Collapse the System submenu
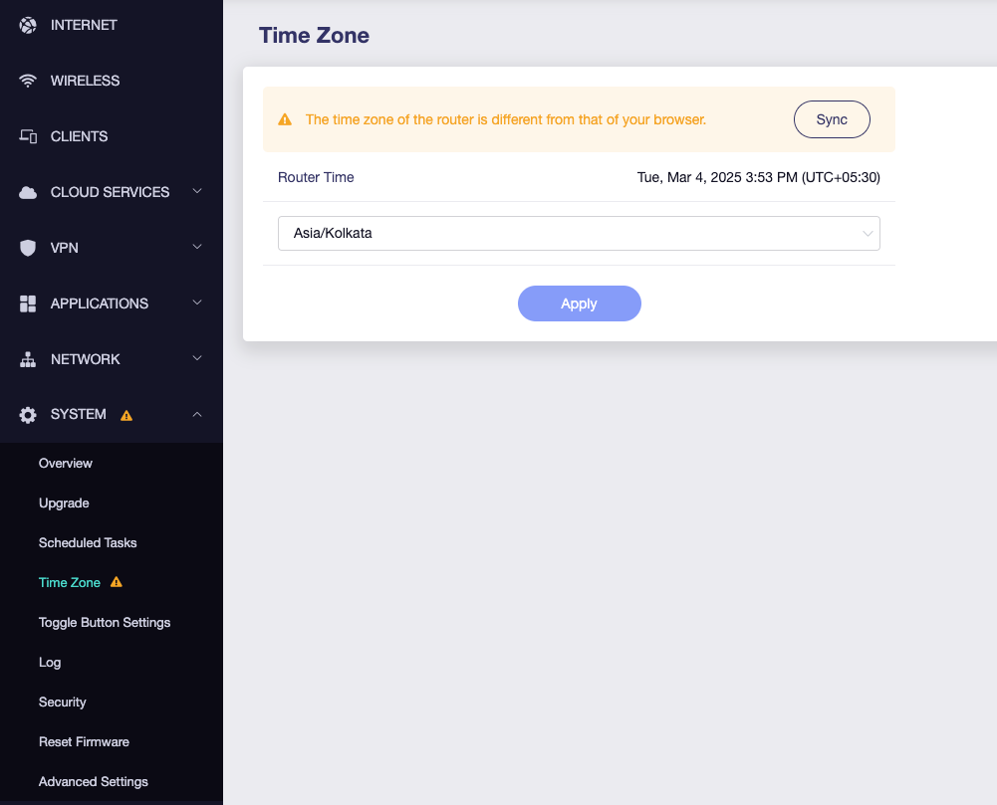Image resolution: width=997 pixels, height=805 pixels. [196, 414]
